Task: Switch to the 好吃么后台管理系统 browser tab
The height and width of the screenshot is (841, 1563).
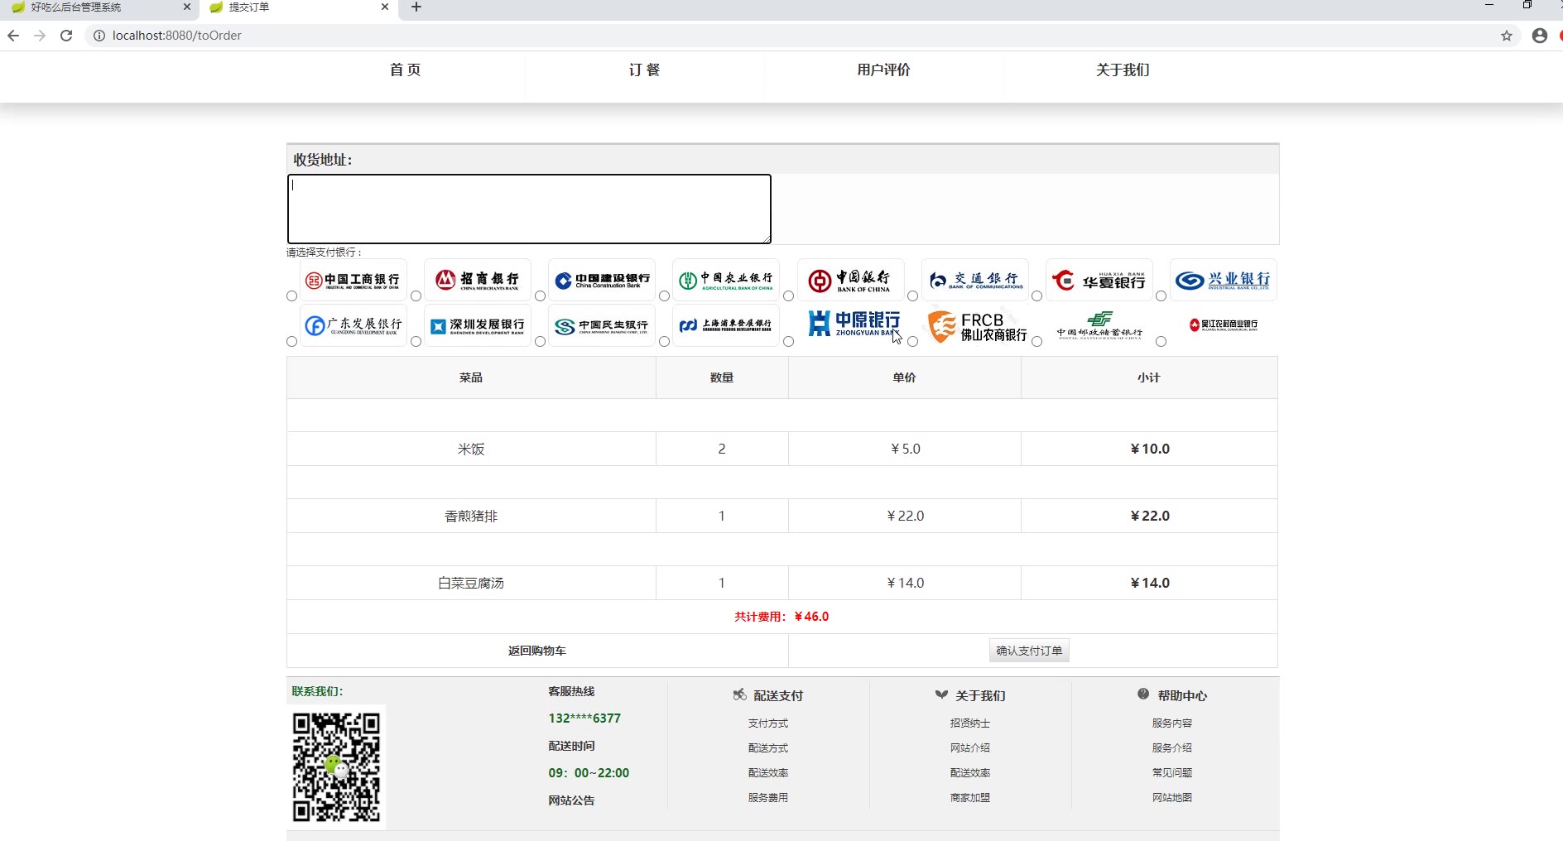Action: click(x=99, y=7)
